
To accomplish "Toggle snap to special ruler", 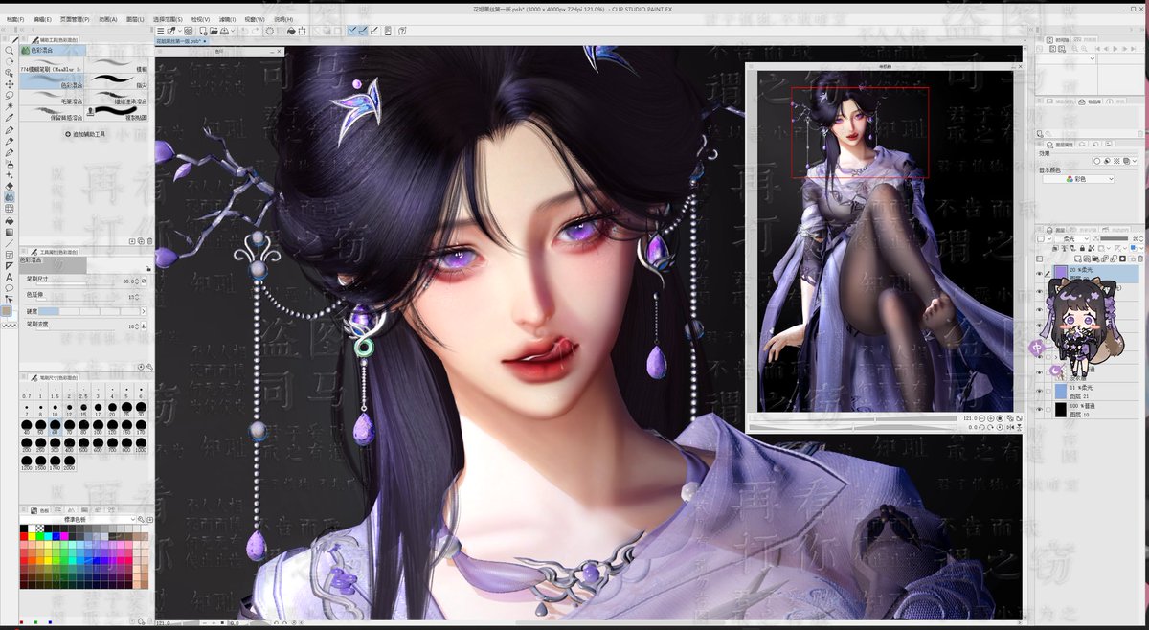I will 363,31.
